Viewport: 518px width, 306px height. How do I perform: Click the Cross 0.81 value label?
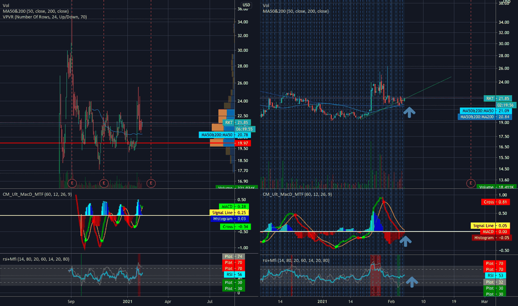click(495, 202)
